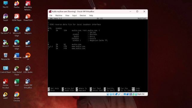
Task: Click the VirtualBox display status icon
Action: (x=125, y=94)
